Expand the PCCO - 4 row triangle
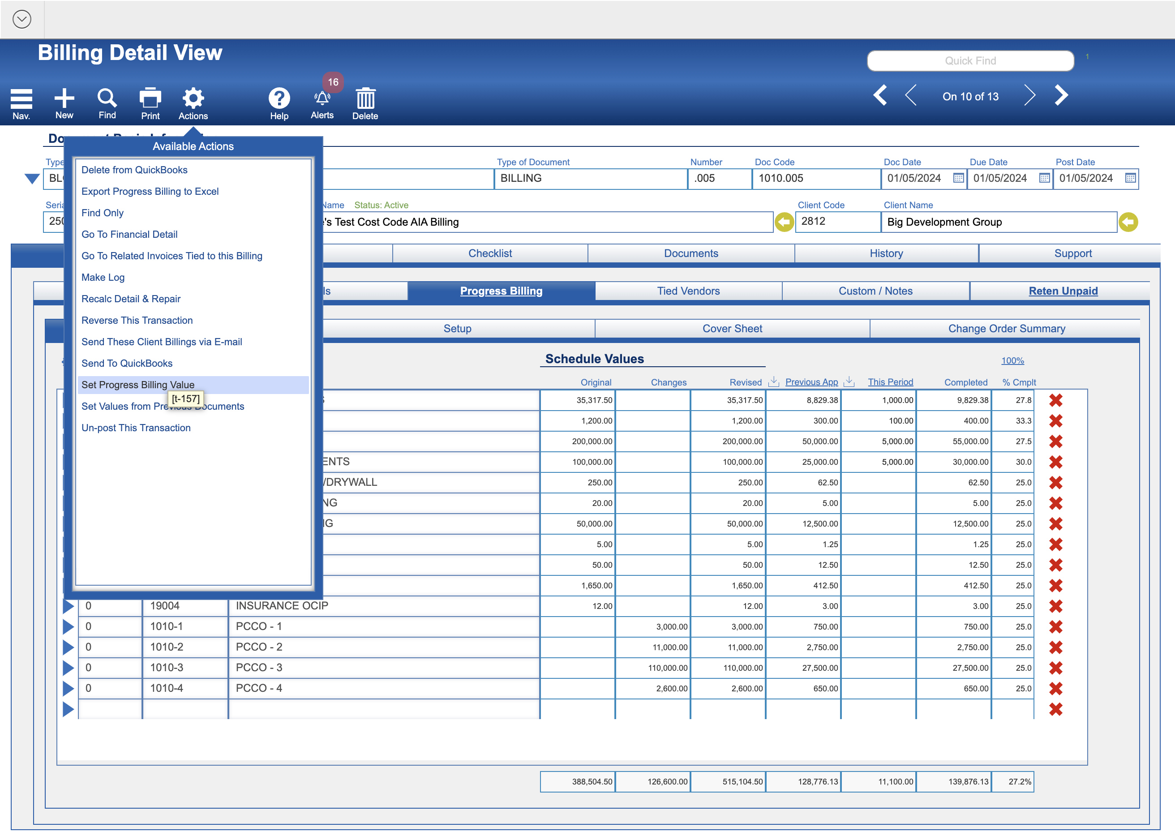1175x840 pixels. (x=68, y=689)
